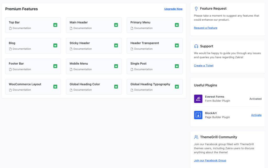Click the crown icon beside WooCommerce Layout

coord(55,87)
